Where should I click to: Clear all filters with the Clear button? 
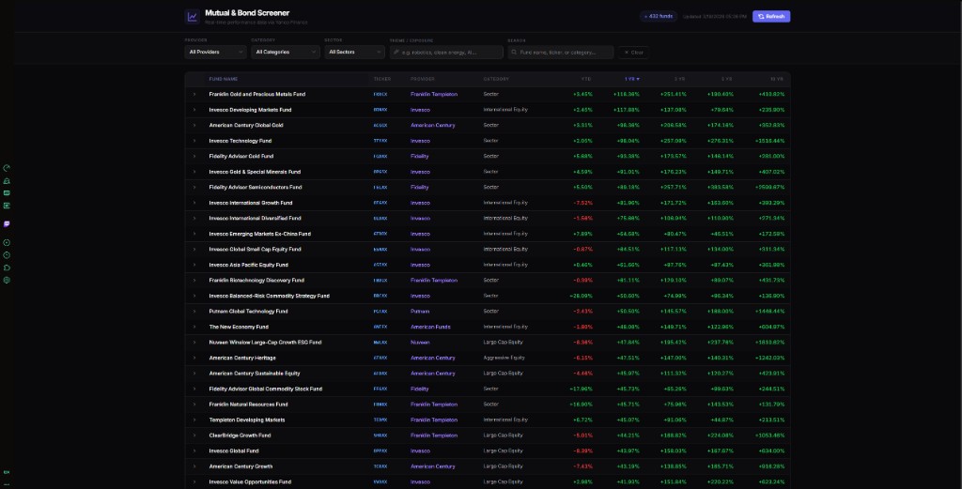tap(634, 52)
